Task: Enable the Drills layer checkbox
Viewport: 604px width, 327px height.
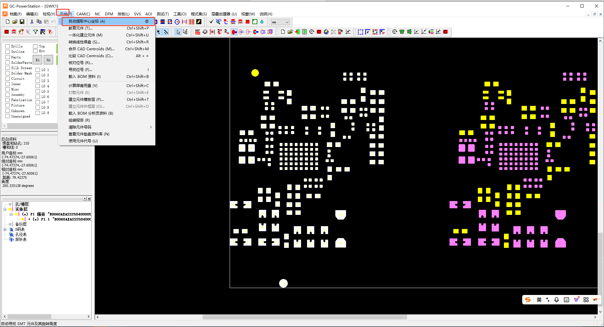Action: 8,46
